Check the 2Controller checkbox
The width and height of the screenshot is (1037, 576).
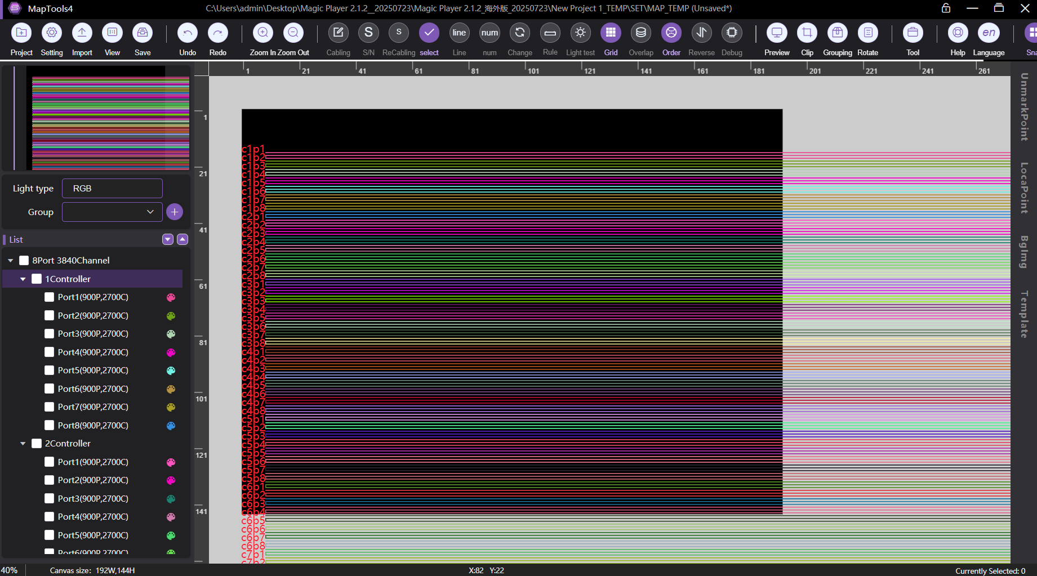(x=37, y=444)
